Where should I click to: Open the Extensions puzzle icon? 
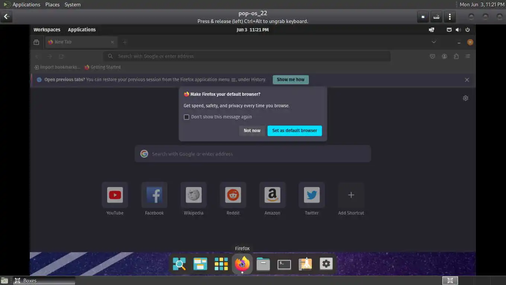pos(456,56)
